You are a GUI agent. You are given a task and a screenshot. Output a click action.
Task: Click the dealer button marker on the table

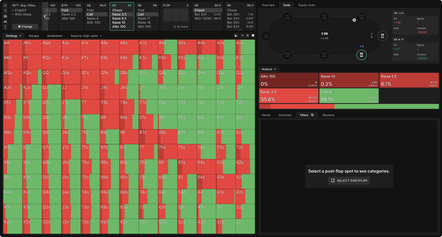(x=354, y=20)
